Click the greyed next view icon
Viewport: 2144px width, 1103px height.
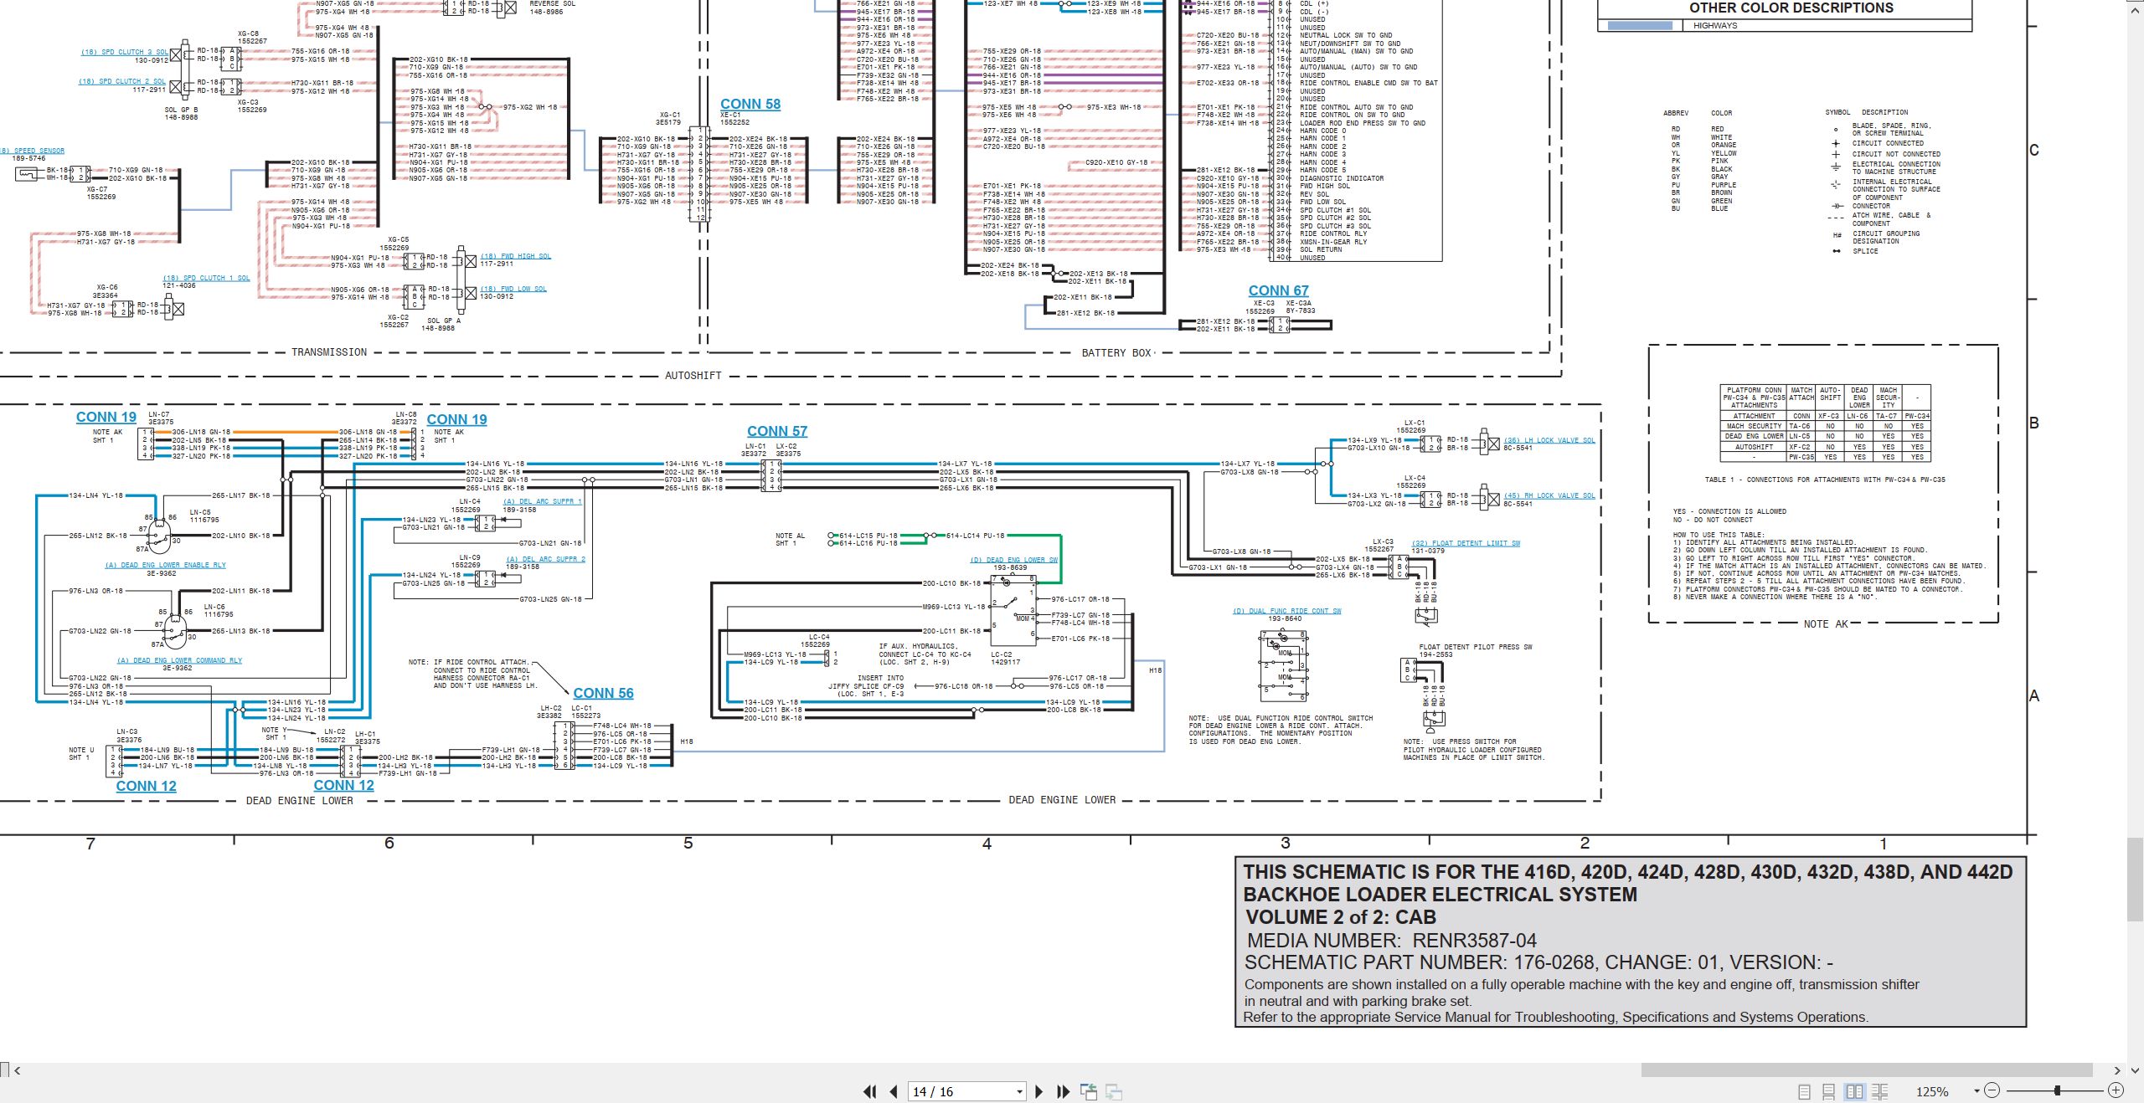pos(1114,1091)
